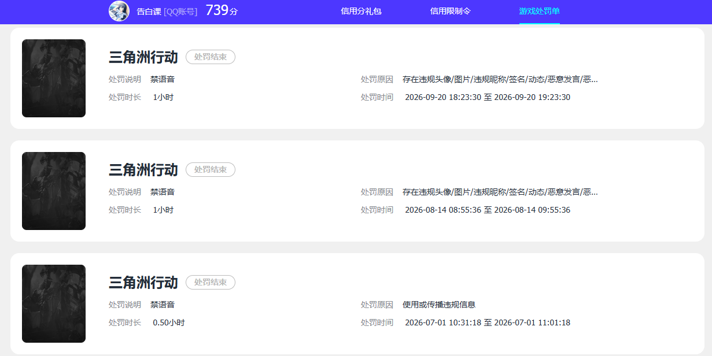Click 处罚结束 badge on the 2026-07-01 card
712x356 pixels.
pos(211,282)
